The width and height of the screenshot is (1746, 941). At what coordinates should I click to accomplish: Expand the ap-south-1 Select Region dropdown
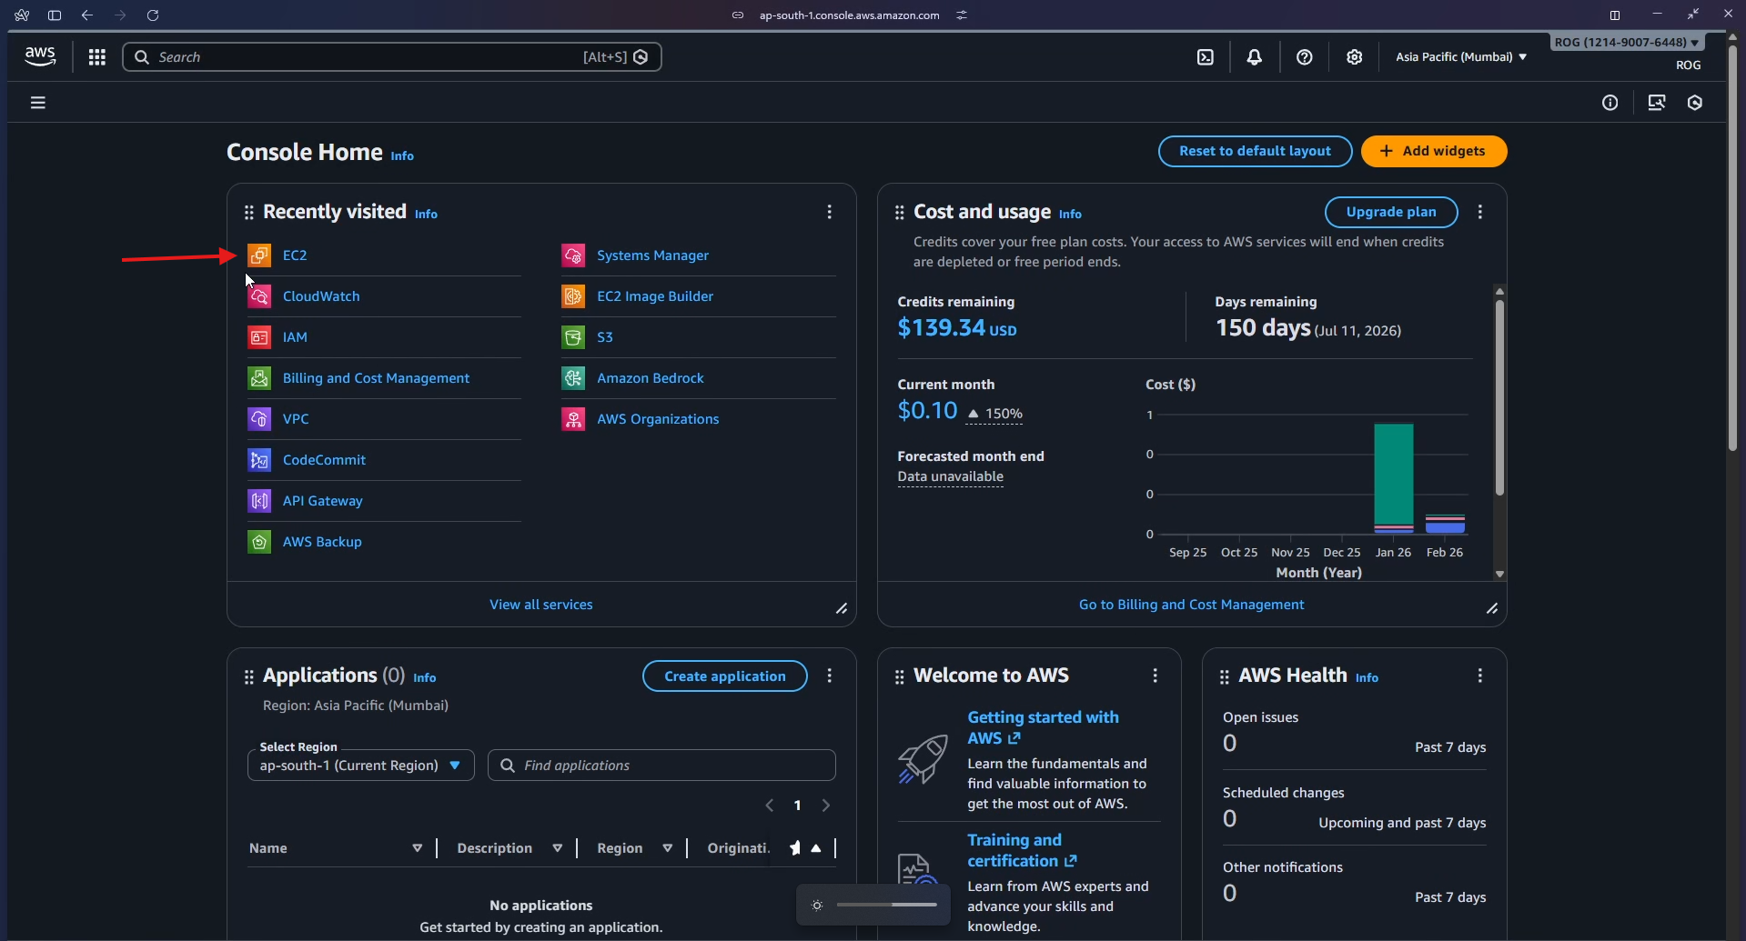click(360, 765)
